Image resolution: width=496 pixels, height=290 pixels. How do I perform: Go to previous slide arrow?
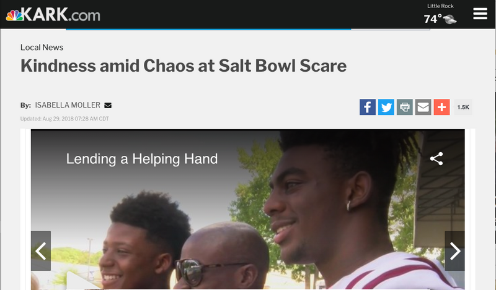(x=41, y=251)
